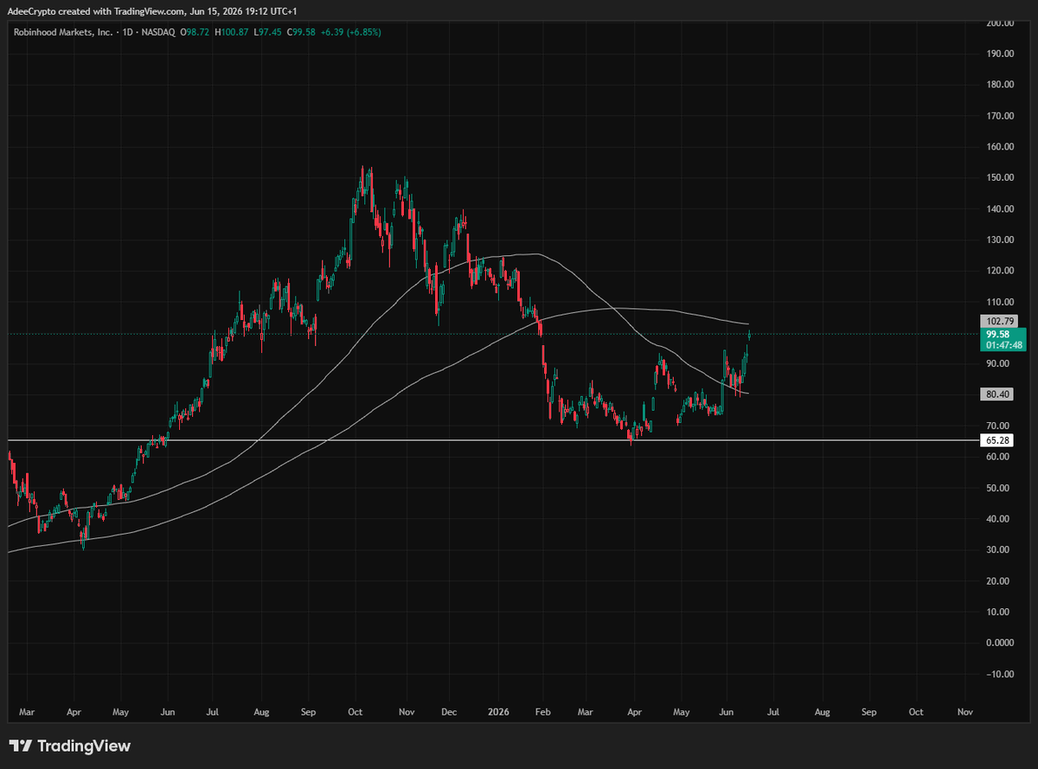The width and height of the screenshot is (1038, 769).
Task: Click the 120.00 price axis label
Action: (x=1000, y=271)
